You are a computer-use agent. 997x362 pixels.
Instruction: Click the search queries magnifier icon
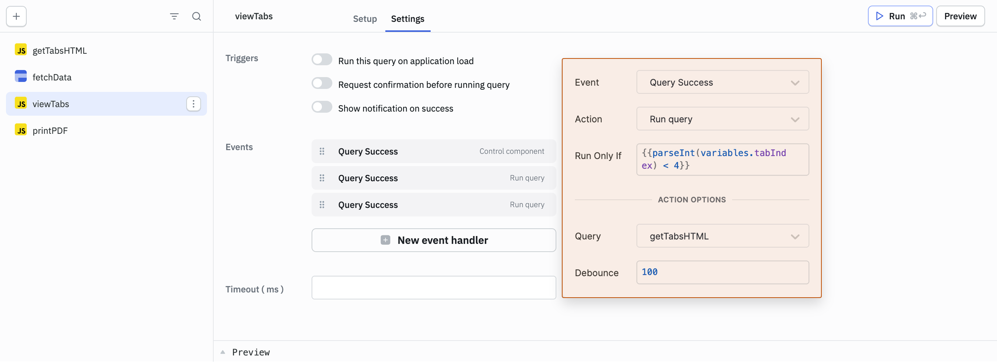click(197, 16)
